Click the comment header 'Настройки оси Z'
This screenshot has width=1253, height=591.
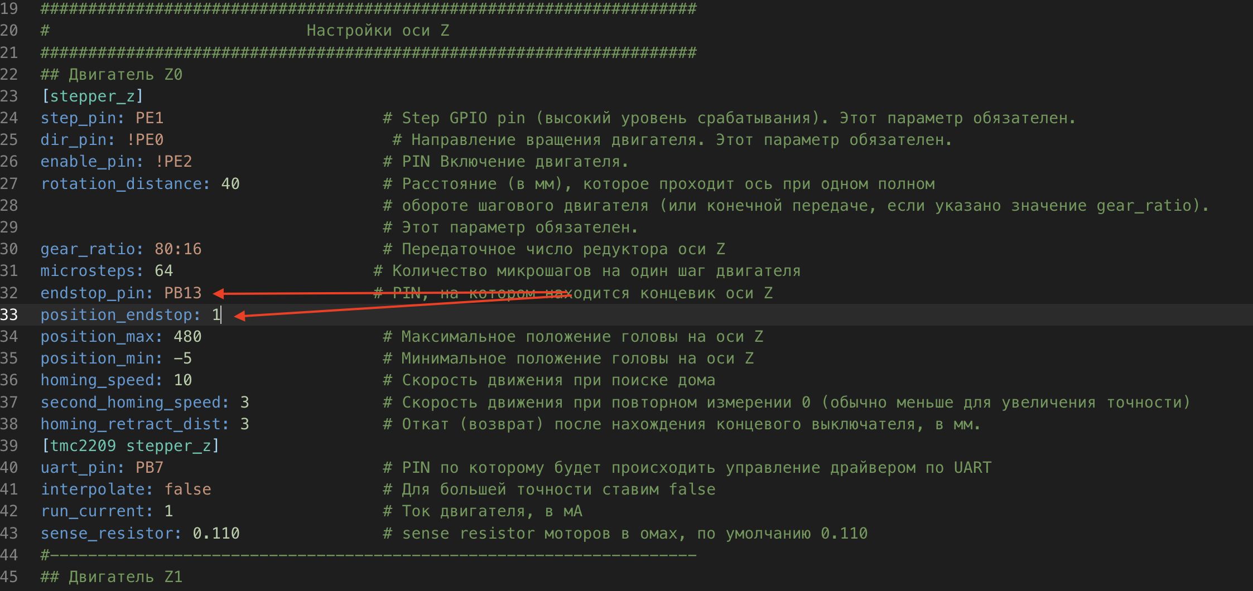[x=378, y=31]
